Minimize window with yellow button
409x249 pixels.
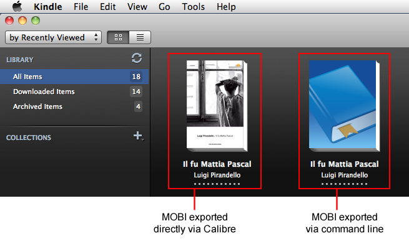[x=22, y=21]
